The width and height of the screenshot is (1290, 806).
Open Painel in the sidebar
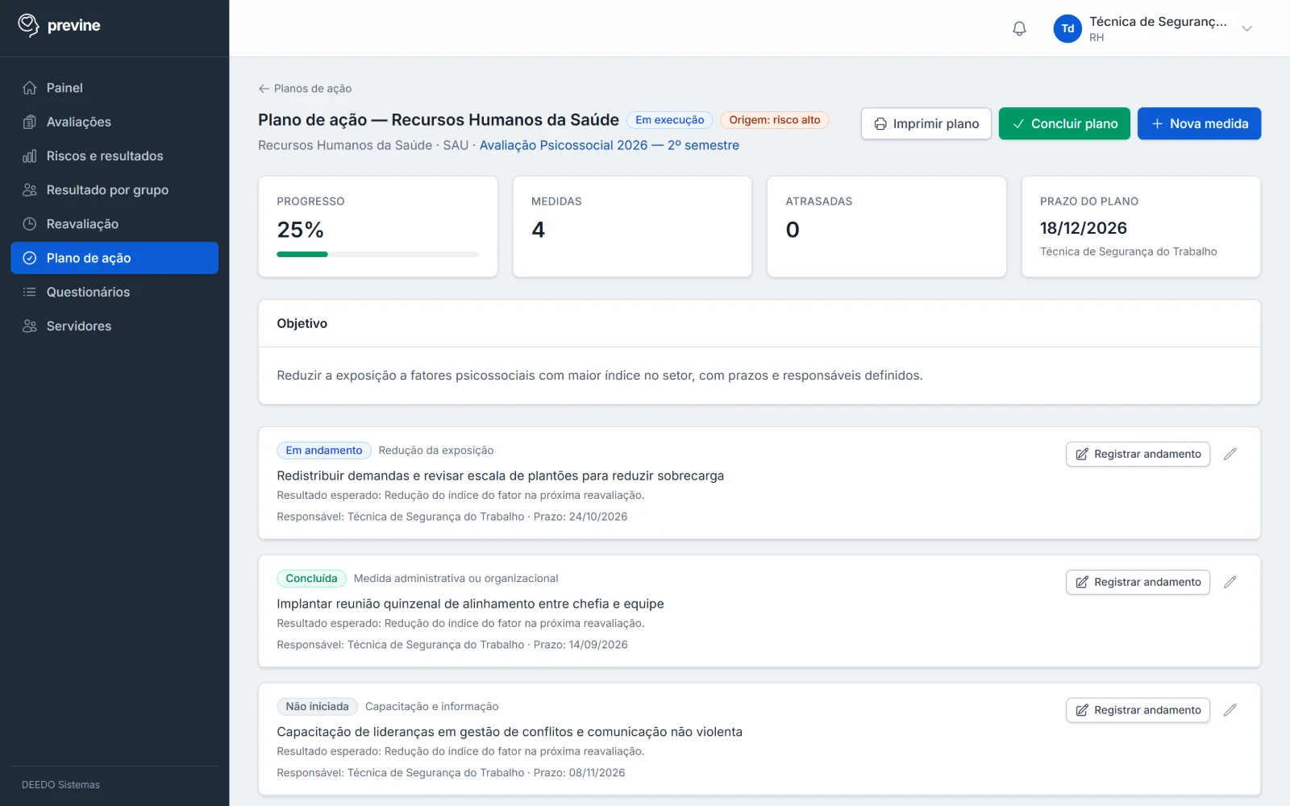coord(114,88)
